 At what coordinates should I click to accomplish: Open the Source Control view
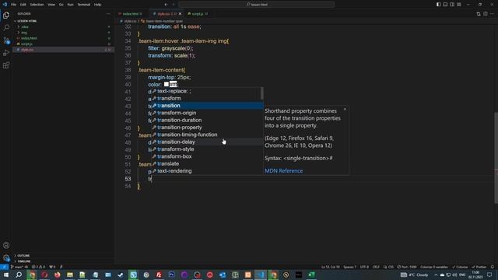tap(6, 40)
